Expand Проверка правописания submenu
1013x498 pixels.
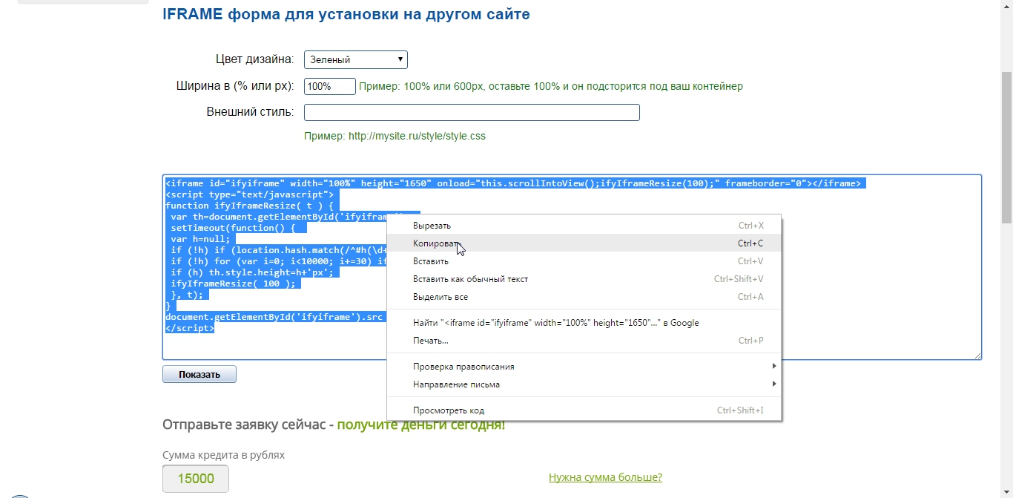[463, 367]
